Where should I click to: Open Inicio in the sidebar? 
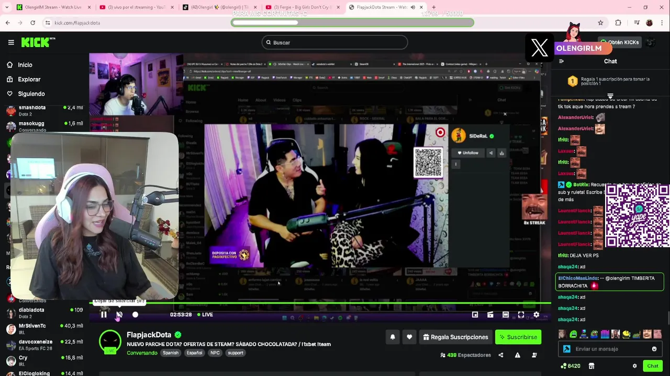(x=25, y=65)
